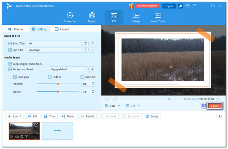Click the stop button under the preview
This screenshot has width=228, height=149.
[115, 99]
